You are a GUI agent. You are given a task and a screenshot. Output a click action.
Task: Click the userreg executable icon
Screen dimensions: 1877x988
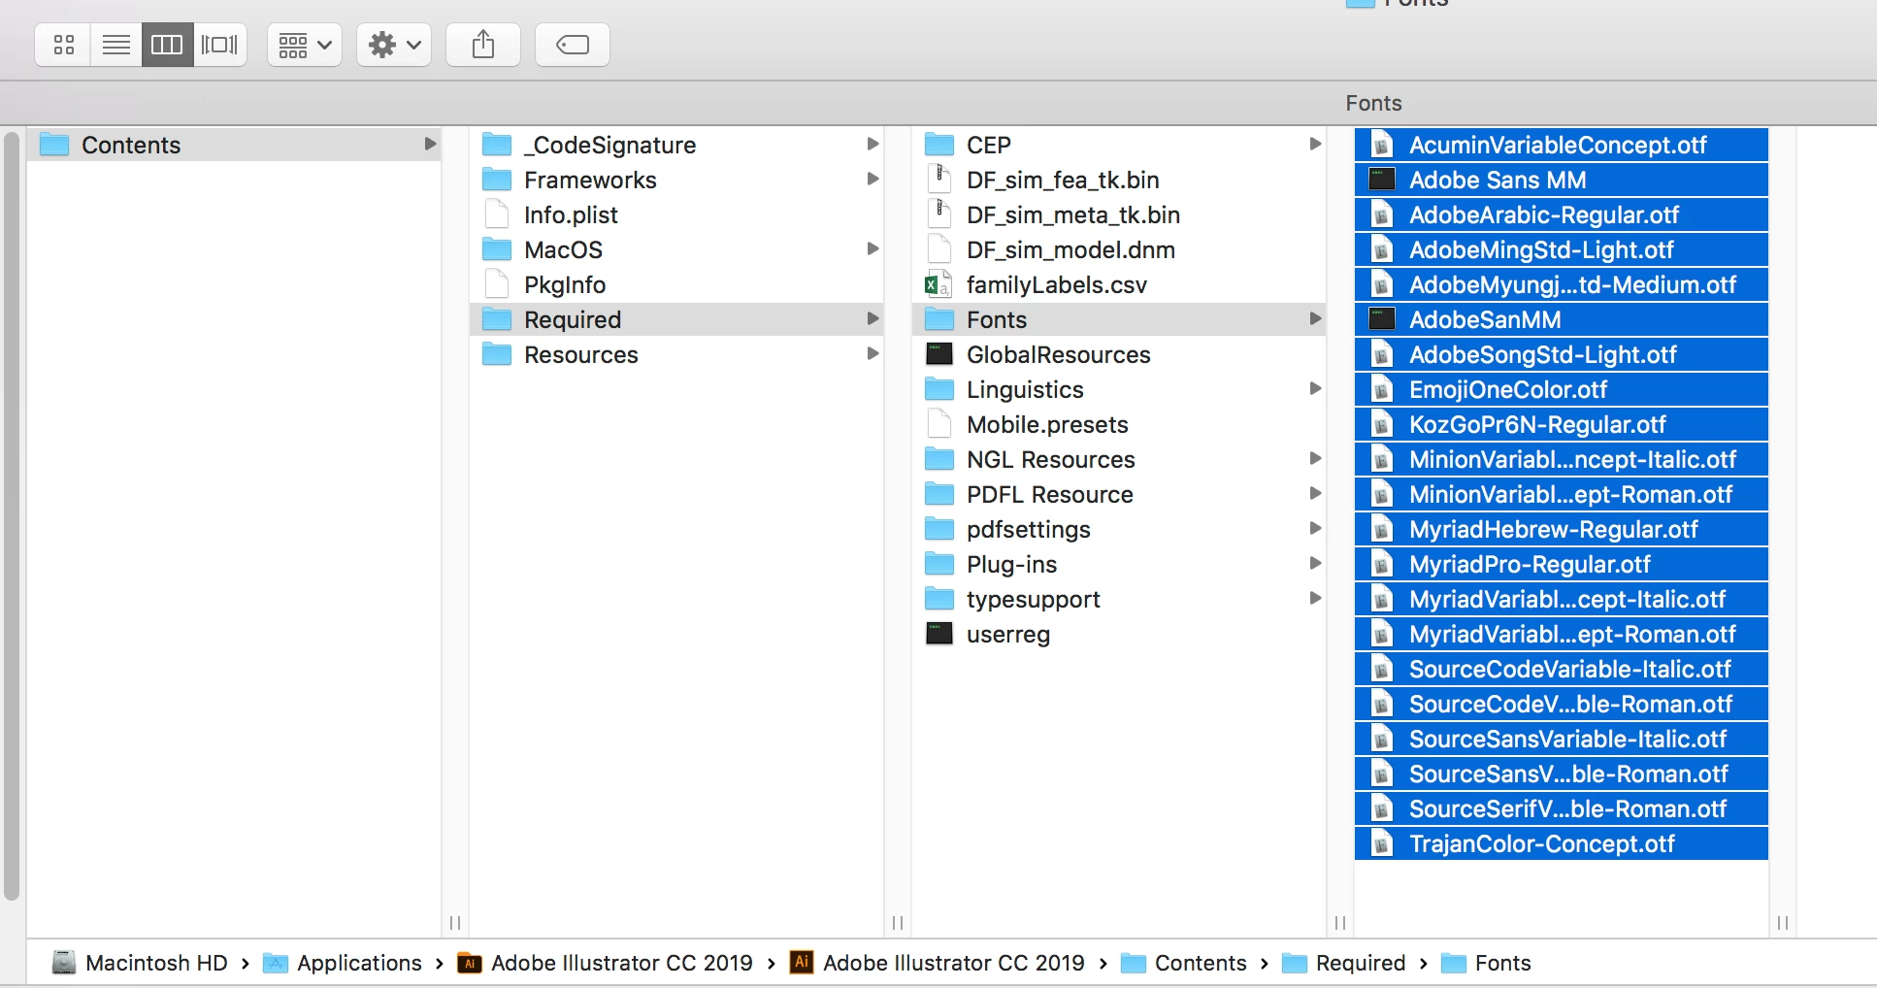coord(939,634)
